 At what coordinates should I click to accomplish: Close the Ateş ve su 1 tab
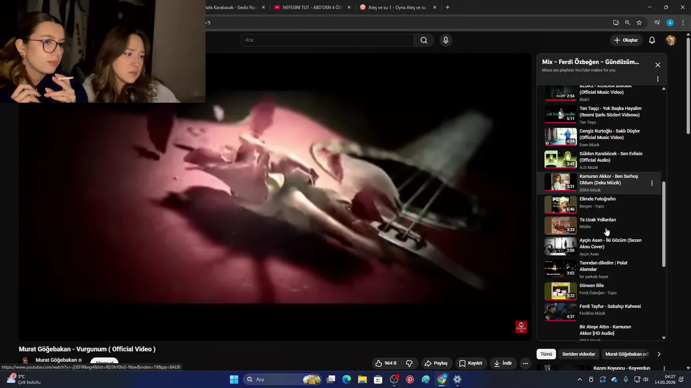(x=435, y=8)
